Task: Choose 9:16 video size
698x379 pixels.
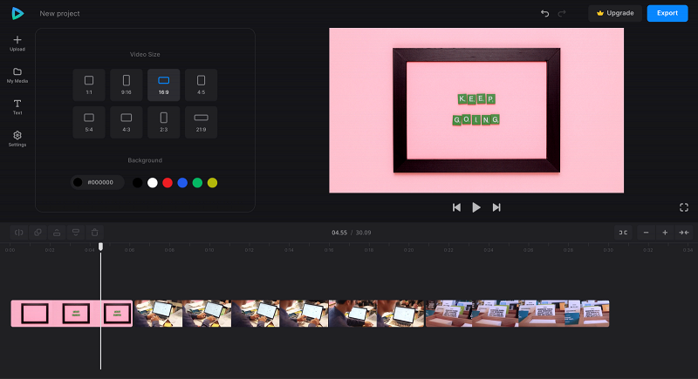Action: [x=127, y=85]
